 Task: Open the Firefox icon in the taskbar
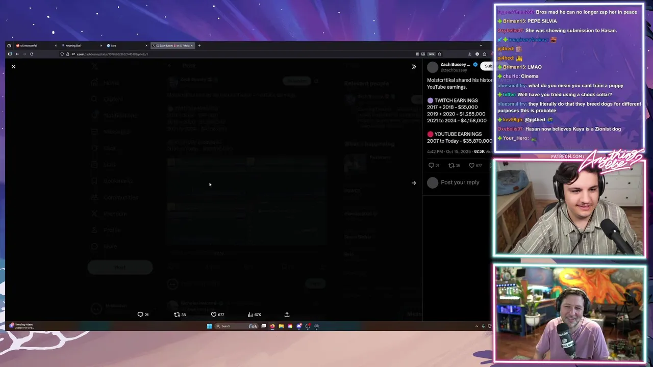point(272,326)
